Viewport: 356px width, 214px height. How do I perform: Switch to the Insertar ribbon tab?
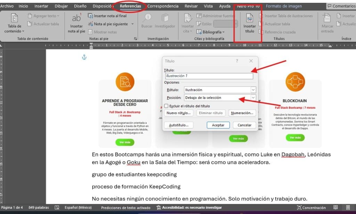41,6
